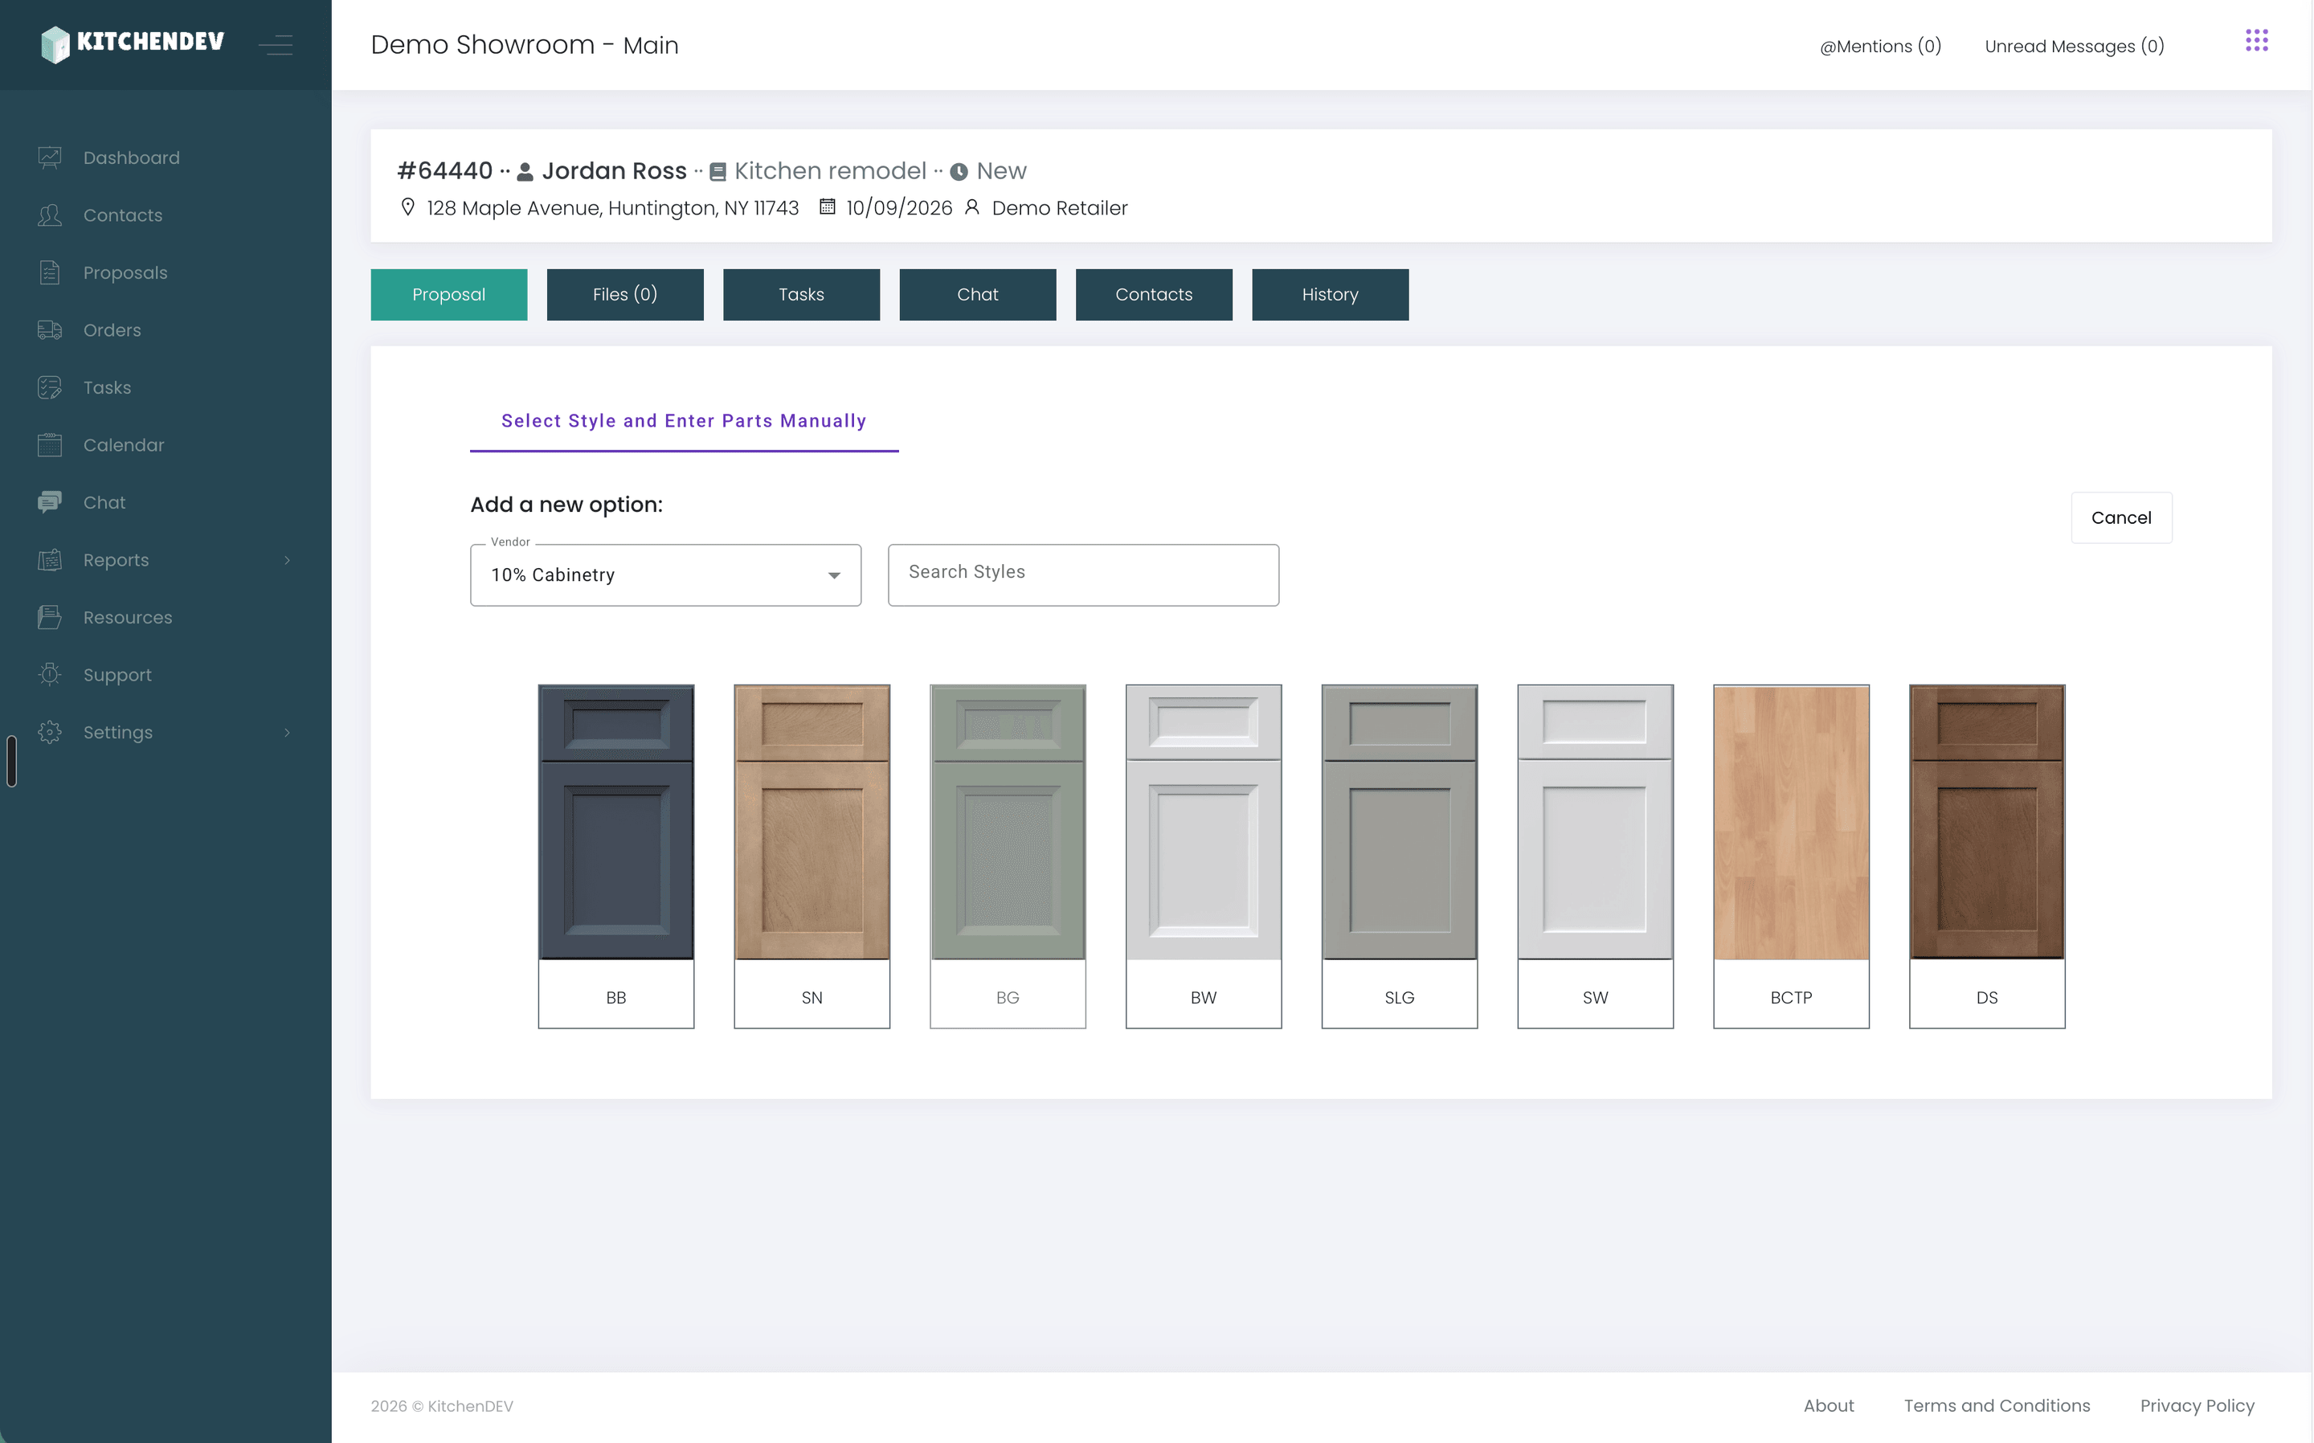This screenshot has width=2314, height=1443.
Task: Click the Support bug icon
Action: [50, 674]
